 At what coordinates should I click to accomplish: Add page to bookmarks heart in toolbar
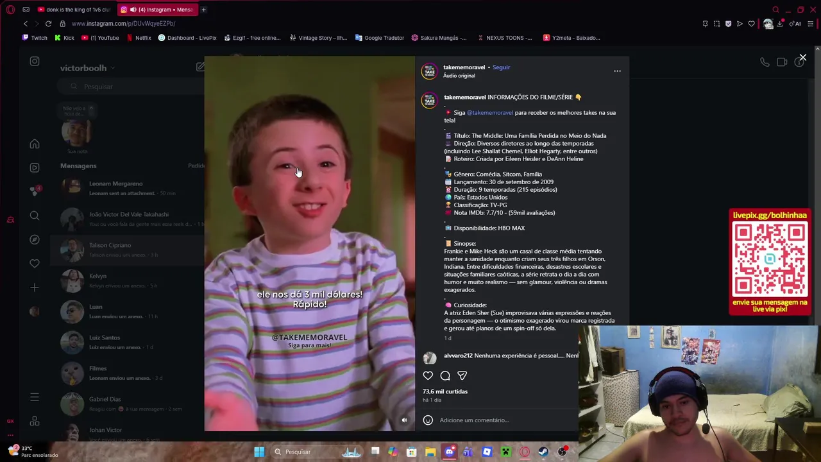click(x=751, y=24)
